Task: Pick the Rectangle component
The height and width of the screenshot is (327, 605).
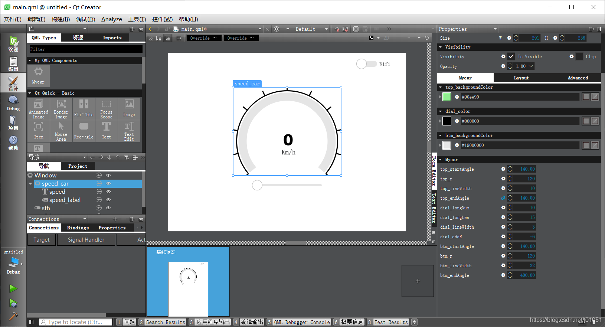Action: (84, 131)
